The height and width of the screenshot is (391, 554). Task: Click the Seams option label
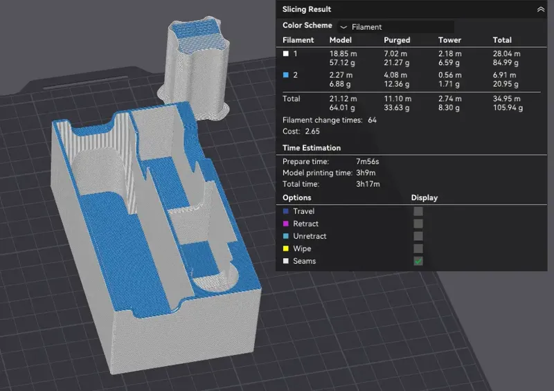[304, 261]
